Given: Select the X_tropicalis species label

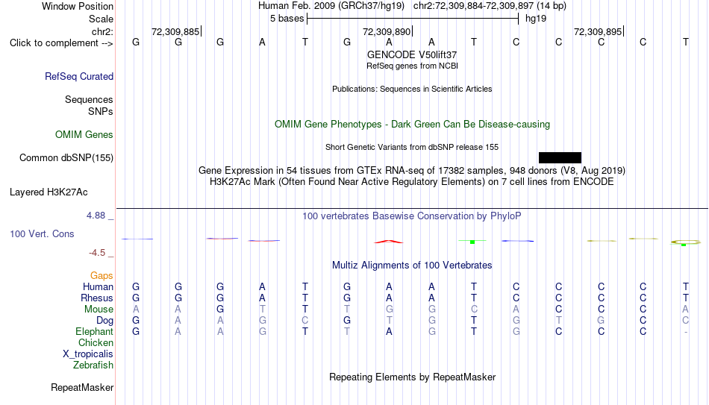Looking at the screenshot, I should point(88,354).
